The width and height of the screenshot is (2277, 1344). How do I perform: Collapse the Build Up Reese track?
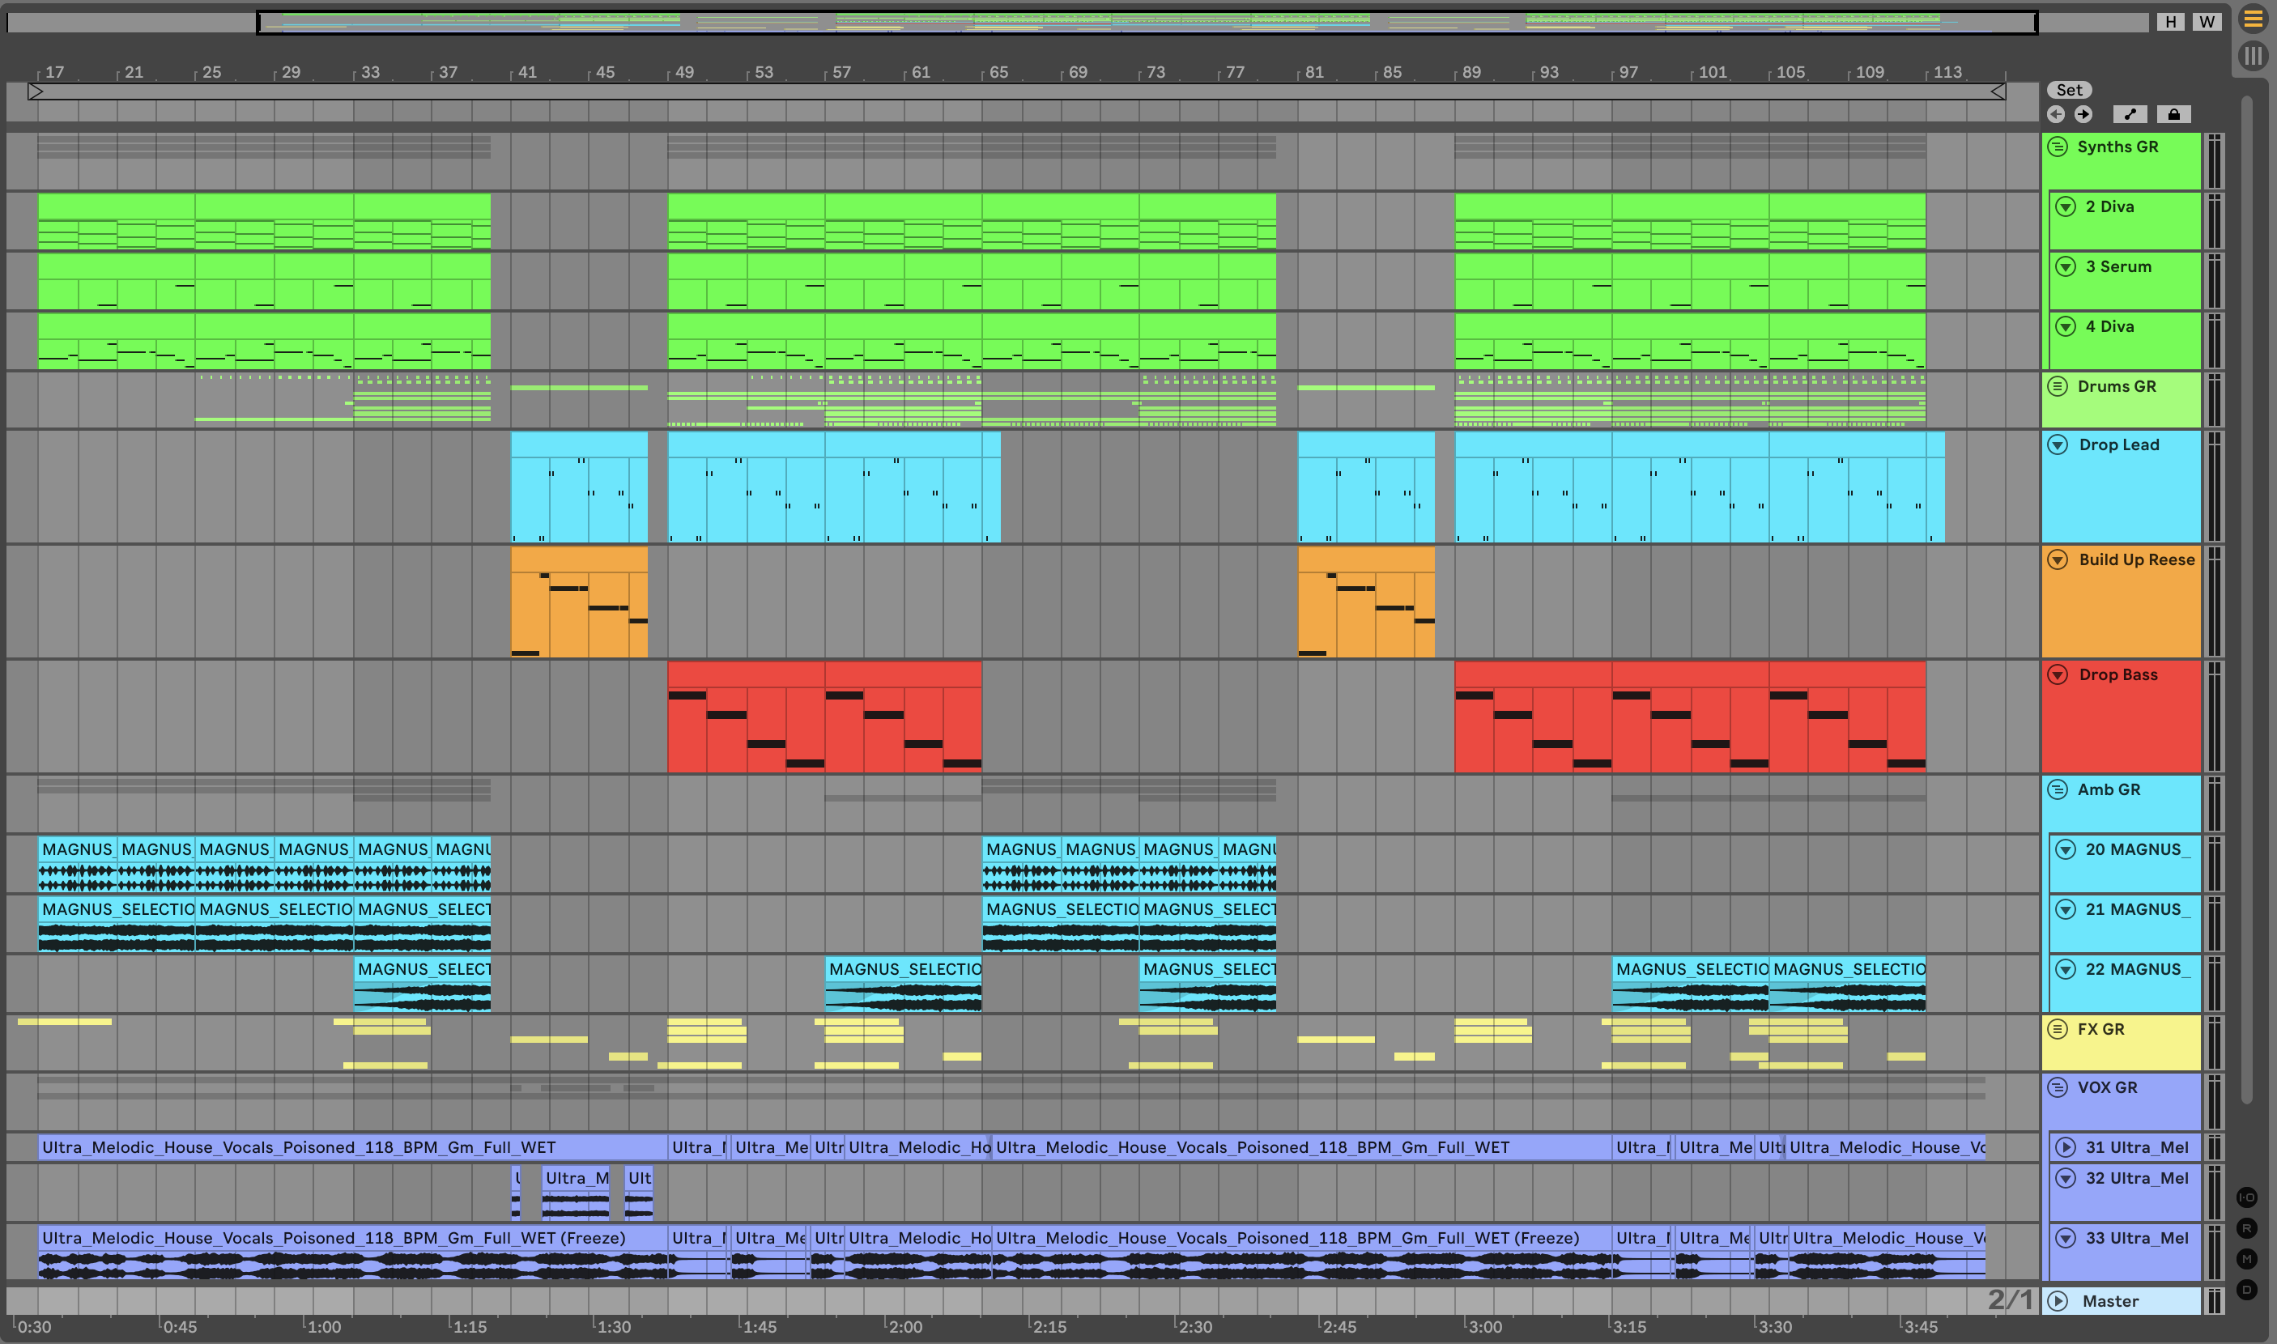[x=2058, y=559]
